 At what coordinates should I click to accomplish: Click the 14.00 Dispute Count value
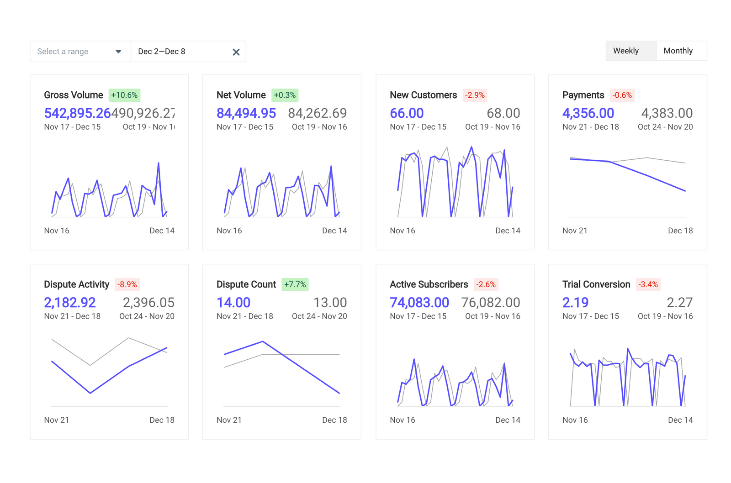coord(233,302)
